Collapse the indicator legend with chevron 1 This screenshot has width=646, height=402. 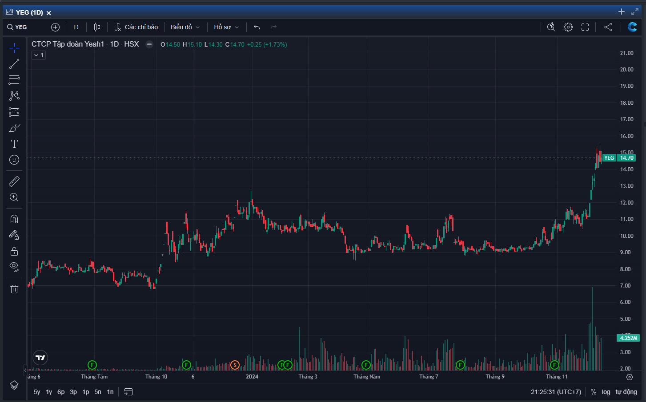point(39,55)
